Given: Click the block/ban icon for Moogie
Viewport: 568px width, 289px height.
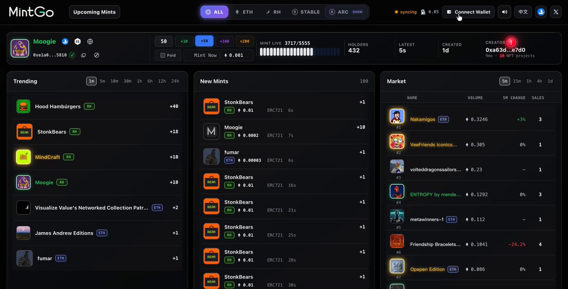Looking at the screenshot, I should tap(97, 55).
